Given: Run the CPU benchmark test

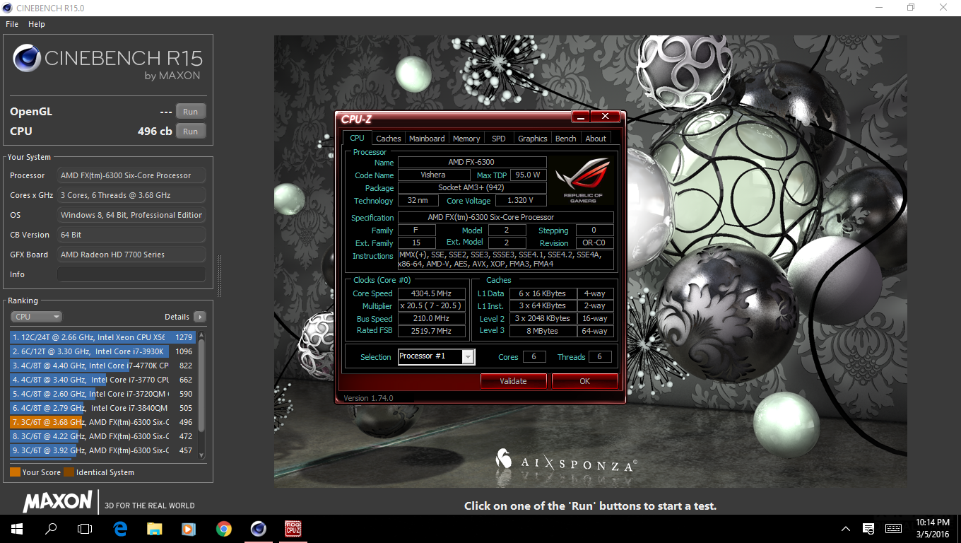Looking at the screenshot, I should (x=191, y=132).
